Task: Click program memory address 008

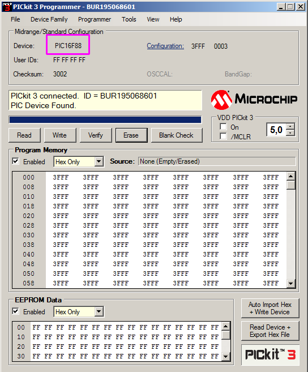Action: [x=29, y=187]
